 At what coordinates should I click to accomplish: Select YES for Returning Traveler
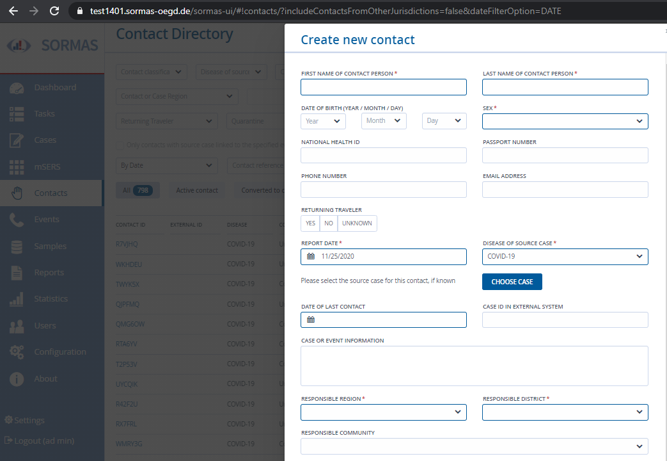(x=311, y=223)
